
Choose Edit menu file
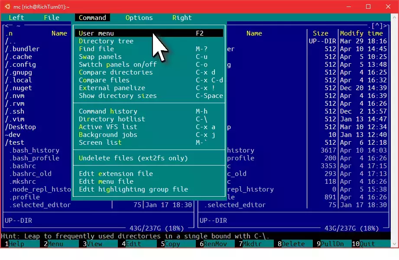tap(149, 182)
